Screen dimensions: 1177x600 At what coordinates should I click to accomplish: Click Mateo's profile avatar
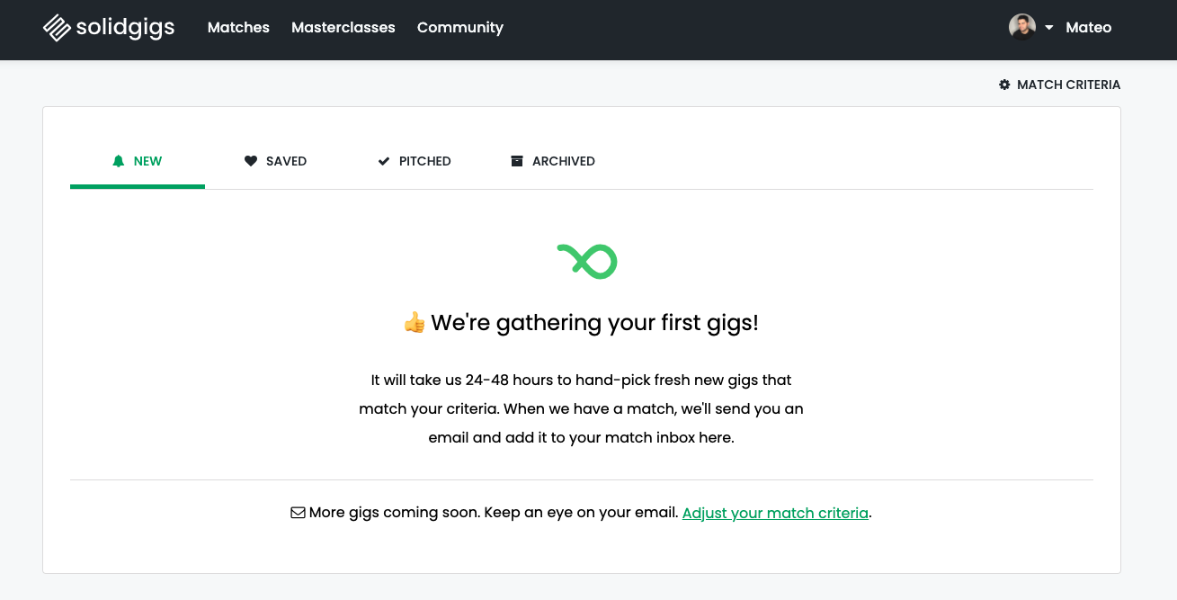[x=1022, y=27]
